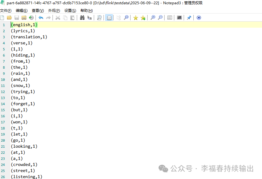This screenshot has height=179, width=262.
Task: Click the Save As toolbar icon
Action: [x=24, y=18]
